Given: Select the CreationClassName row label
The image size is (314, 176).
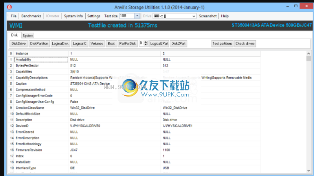Looking at the screenshot, I should 30,108.
